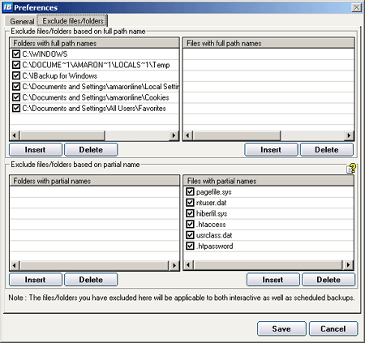This screenshot has height=343, width=365.
Task: Close the Preferences window
Action: [357, 7]
